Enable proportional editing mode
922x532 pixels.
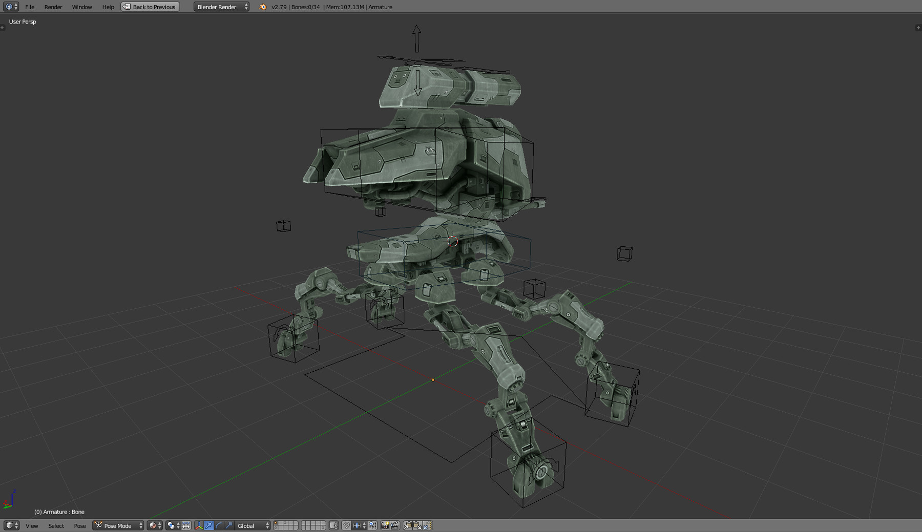[185, 526]
